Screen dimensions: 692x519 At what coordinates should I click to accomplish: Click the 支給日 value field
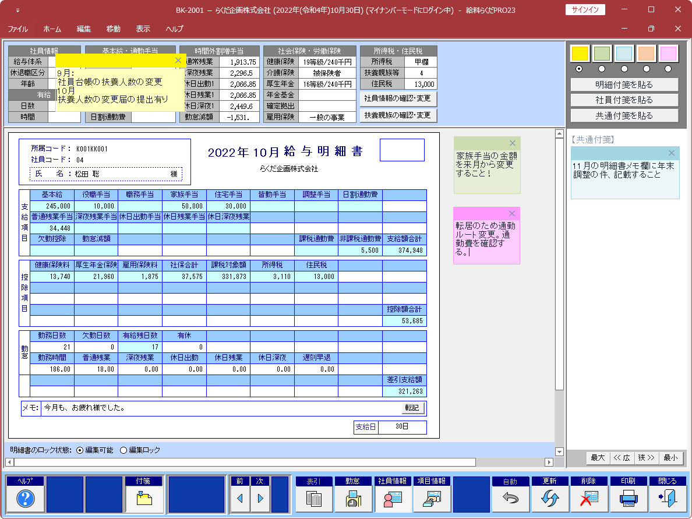click(x=402, y=427)
